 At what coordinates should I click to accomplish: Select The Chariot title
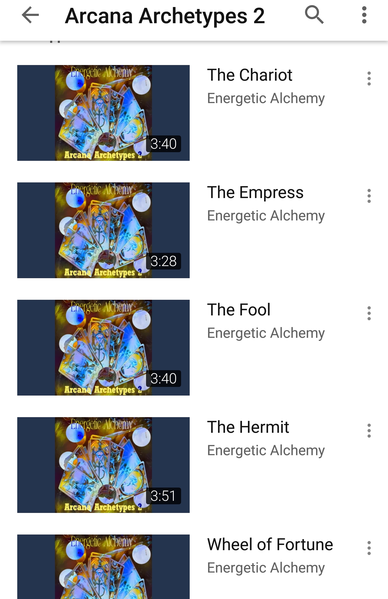pyautogui.click(x=250, y=75)
